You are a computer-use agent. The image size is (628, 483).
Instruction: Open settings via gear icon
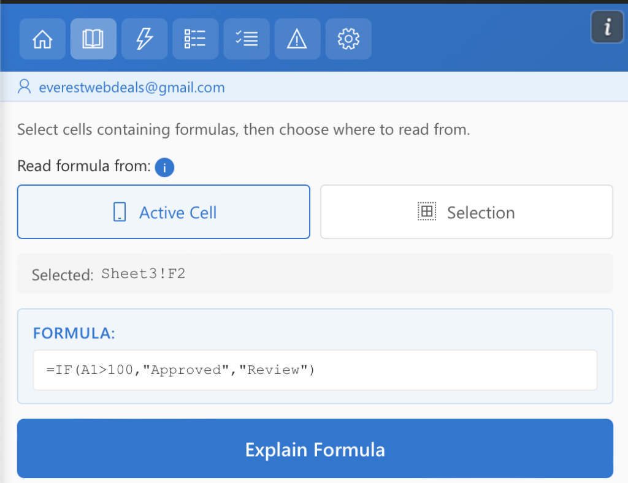click(x=348, y=39)
